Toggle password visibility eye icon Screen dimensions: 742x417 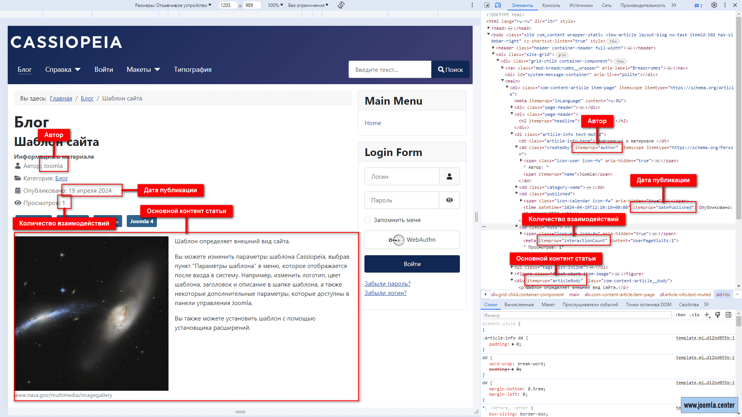pos(449,200)
